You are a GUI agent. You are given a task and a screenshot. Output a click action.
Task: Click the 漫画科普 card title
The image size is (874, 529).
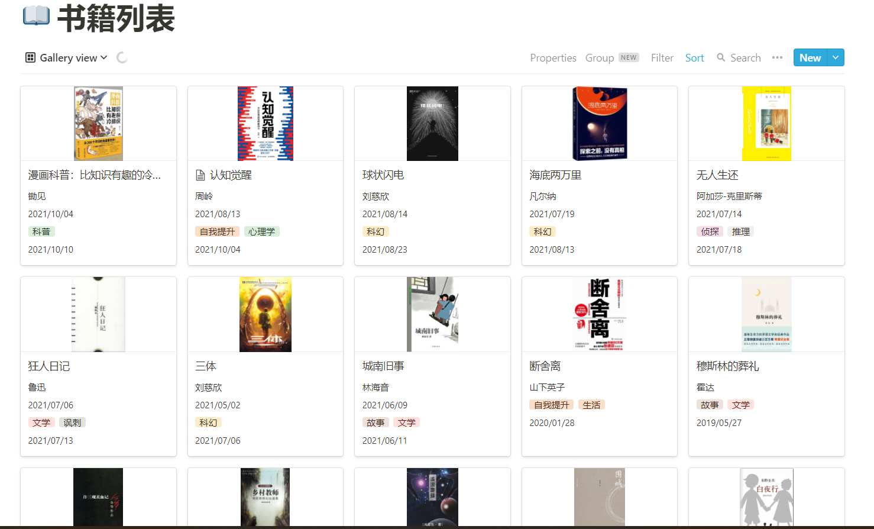point(95,175)
